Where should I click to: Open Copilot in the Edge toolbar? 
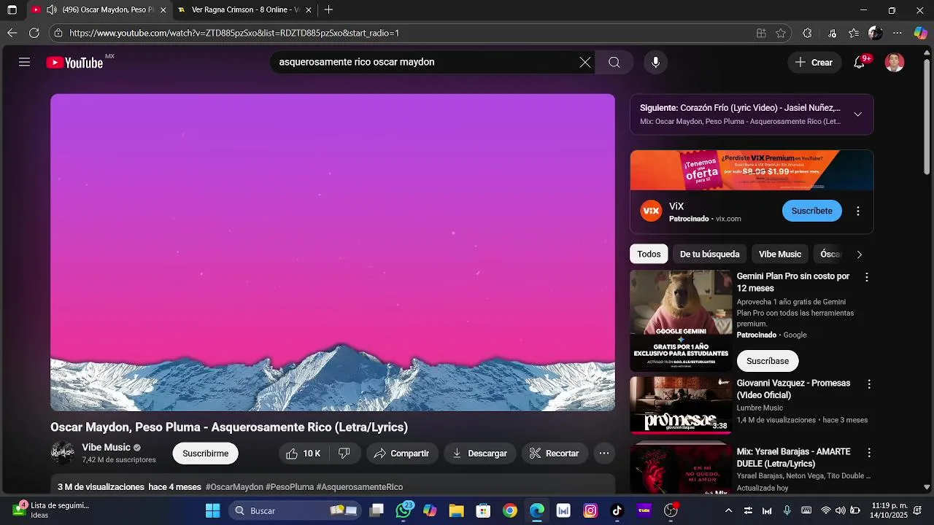click(x=921, y=33)
